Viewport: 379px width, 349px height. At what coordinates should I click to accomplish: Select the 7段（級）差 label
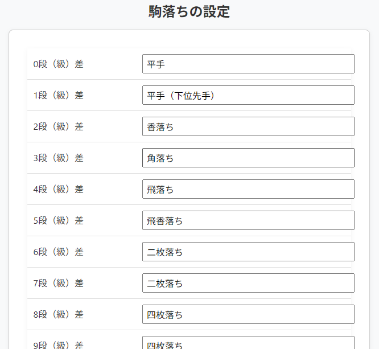click(x=58, y=284)
